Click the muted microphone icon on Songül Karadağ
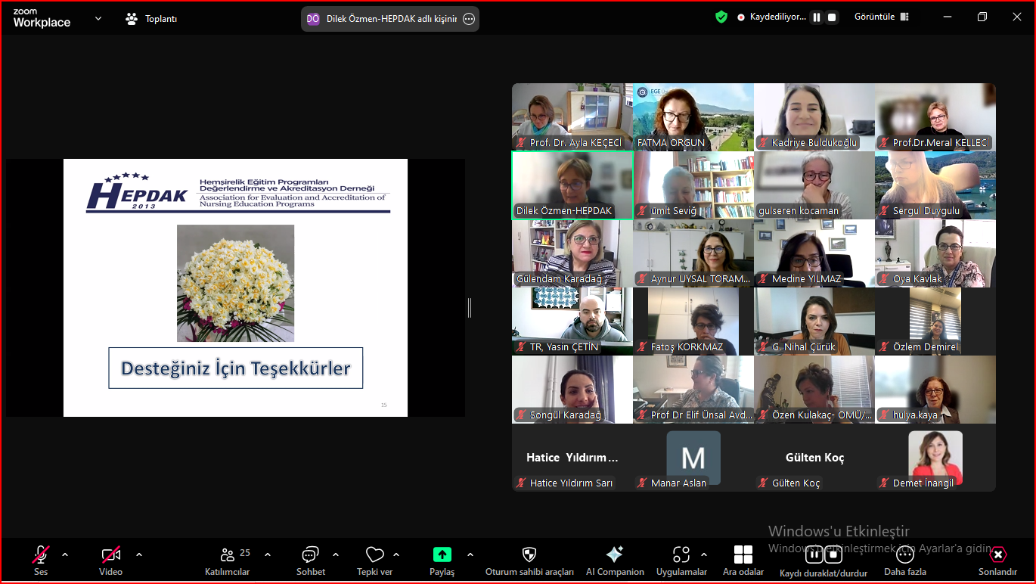The width and height of the screenshot is (1036, 584). tap(521, 415)
